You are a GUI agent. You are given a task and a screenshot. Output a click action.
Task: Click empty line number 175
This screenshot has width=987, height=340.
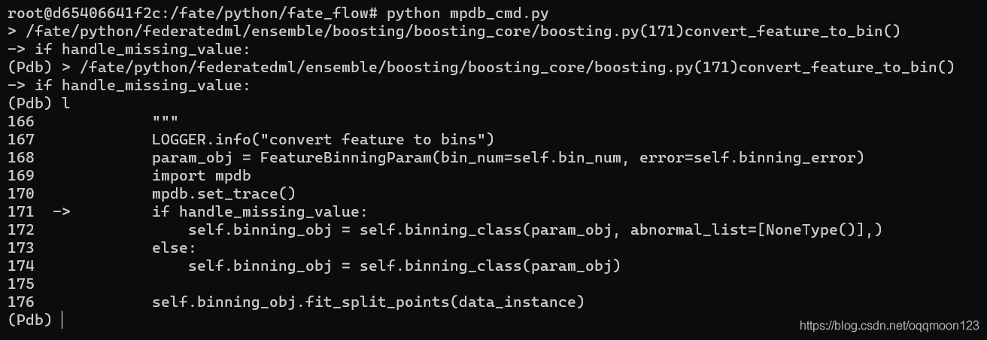click(x=20, y=284)
